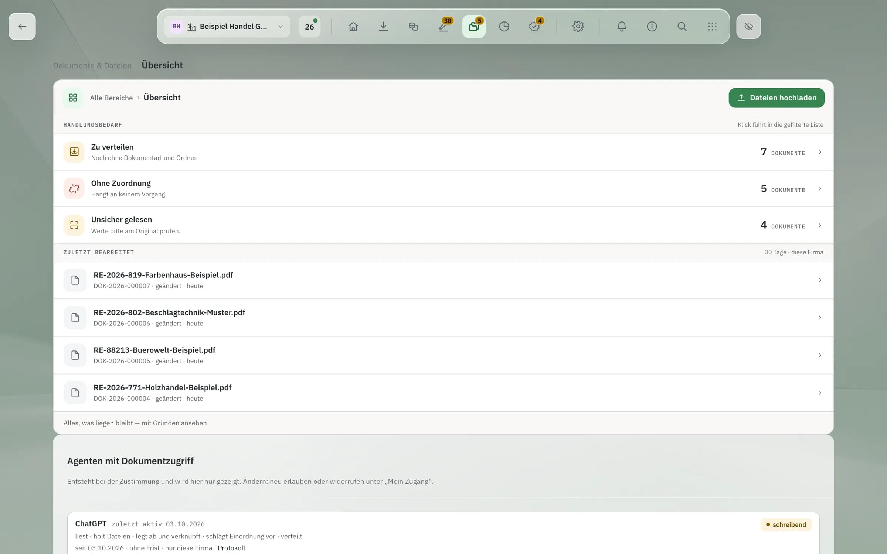Click the back arrow button
This screenshot has height=554, width=887.
click(22, 27)
